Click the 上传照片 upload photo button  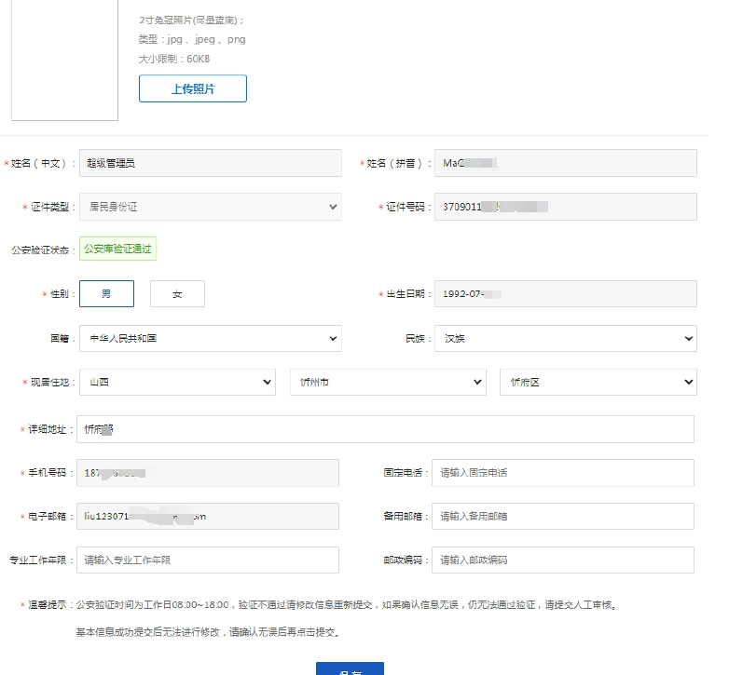193,88
